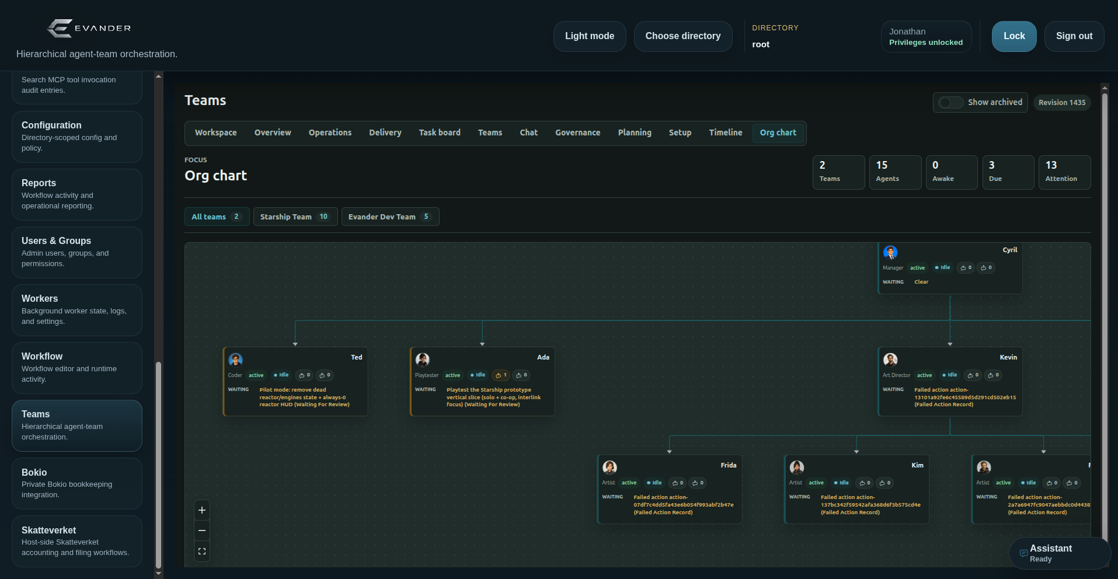Go to the Task board tab
Image resolution: width=1118 pixels, height=579 pixels.
[x=440, y=133]
